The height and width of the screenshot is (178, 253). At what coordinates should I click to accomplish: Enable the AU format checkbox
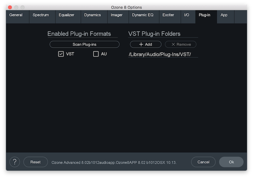pyautogui.click(x=96, y=54)
